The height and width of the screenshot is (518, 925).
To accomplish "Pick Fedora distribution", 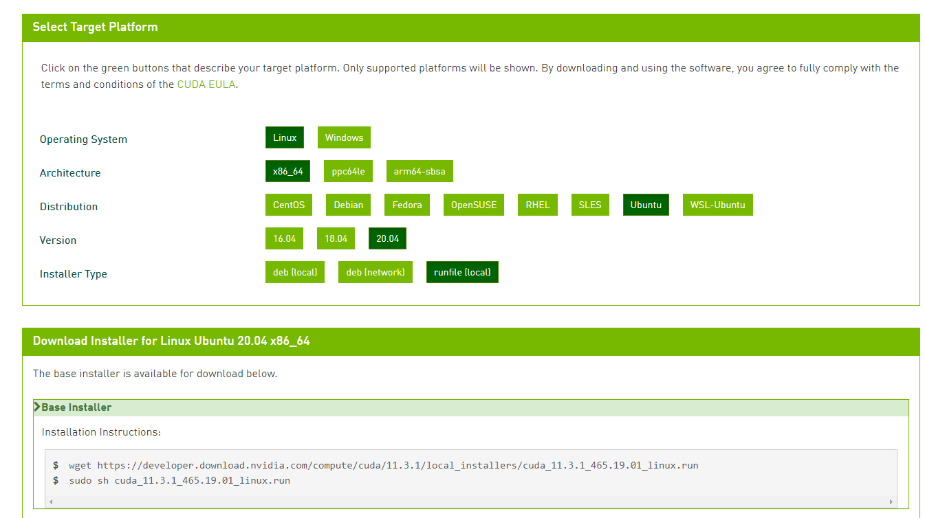I will coord(407,205).
